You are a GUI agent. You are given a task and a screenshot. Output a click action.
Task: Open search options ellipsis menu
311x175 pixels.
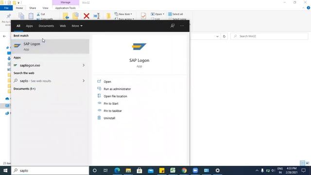[x=182, y=26]
